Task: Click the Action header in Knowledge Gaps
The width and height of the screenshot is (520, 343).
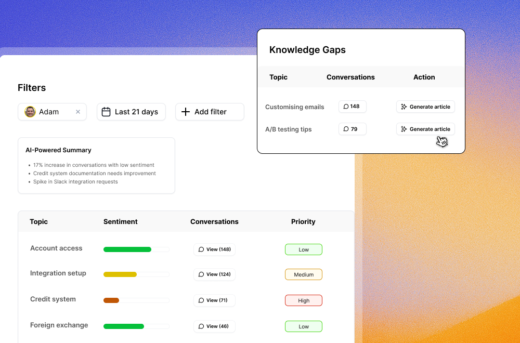Action: click(x=424, y=77)
